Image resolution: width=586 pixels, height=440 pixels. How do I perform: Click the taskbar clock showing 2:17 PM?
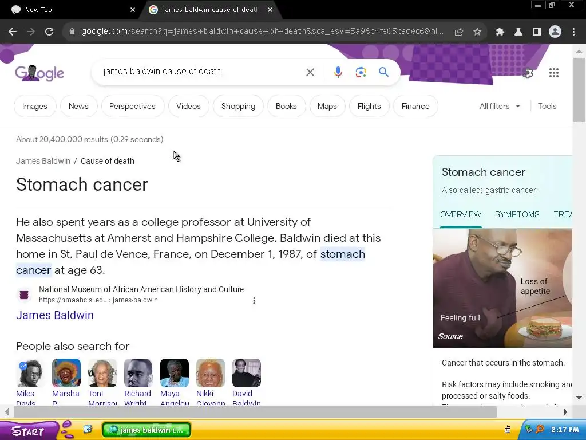(x=565, y=430)
